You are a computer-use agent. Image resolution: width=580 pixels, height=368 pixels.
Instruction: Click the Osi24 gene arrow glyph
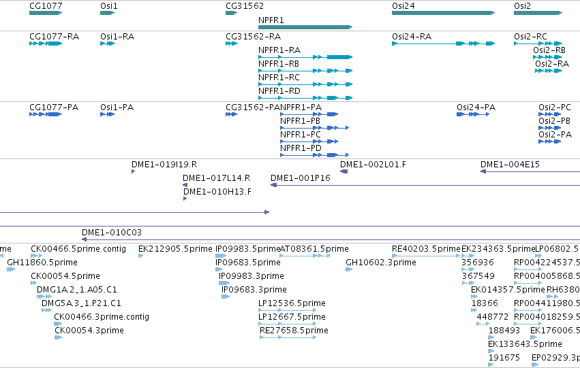click(443, 13)
